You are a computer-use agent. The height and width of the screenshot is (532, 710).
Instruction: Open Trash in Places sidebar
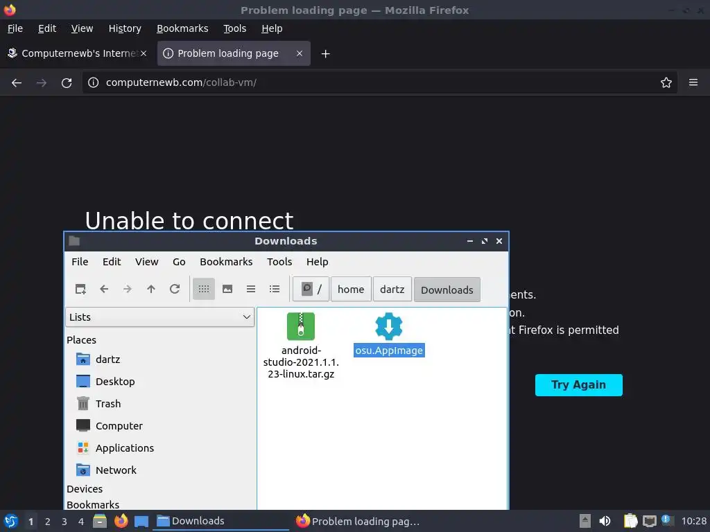(x=108, y=404)
